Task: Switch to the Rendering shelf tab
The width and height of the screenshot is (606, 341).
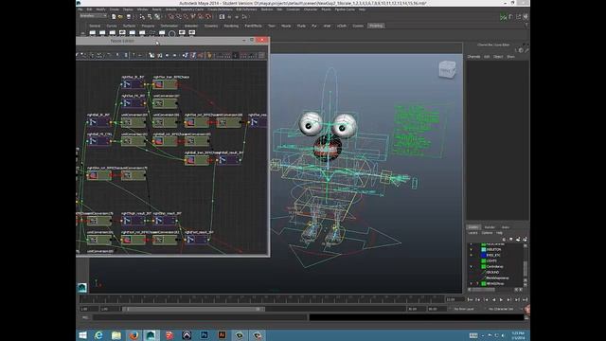Action: [231, 26]
